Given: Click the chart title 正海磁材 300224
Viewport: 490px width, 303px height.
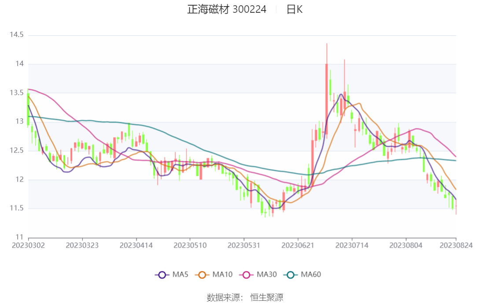Looking at the screenshot, I should click(x=227, y=9).
